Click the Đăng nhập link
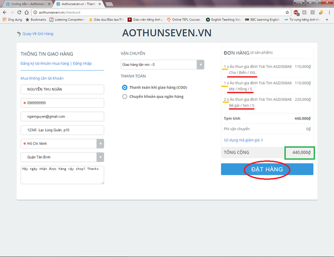Image resolution: width=334 pixels, height=257 pixels. click(82, 63)
